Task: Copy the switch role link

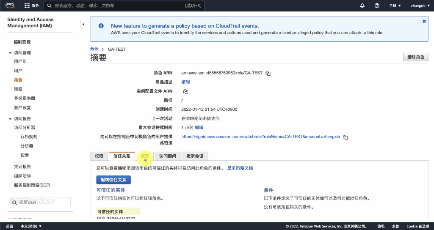Action: point(345,137)
